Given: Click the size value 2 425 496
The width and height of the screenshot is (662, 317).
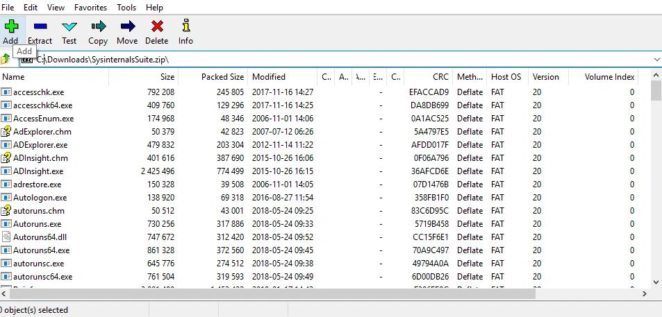Looking at the screenshot, I should tap(158, 171).
